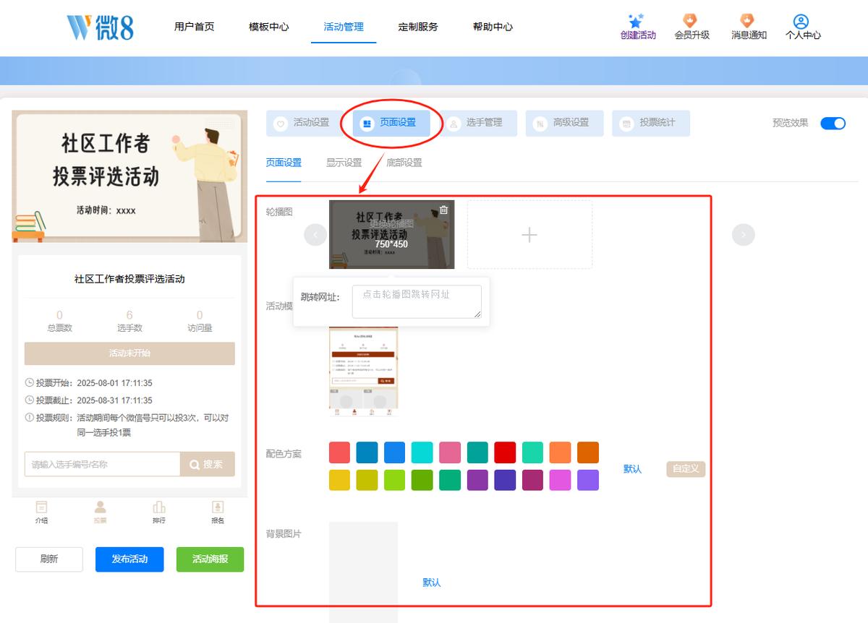Focus the 请输入选手编号/名称 search field
Screen dimensions: 868x623
(x=102, y=464)
